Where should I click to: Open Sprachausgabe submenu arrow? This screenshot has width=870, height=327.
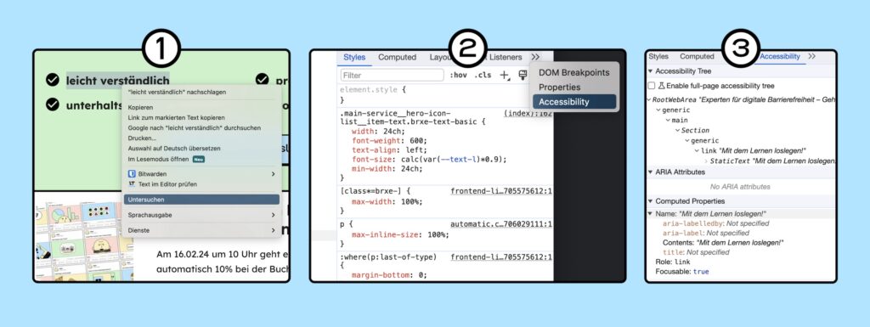[273, 215]
